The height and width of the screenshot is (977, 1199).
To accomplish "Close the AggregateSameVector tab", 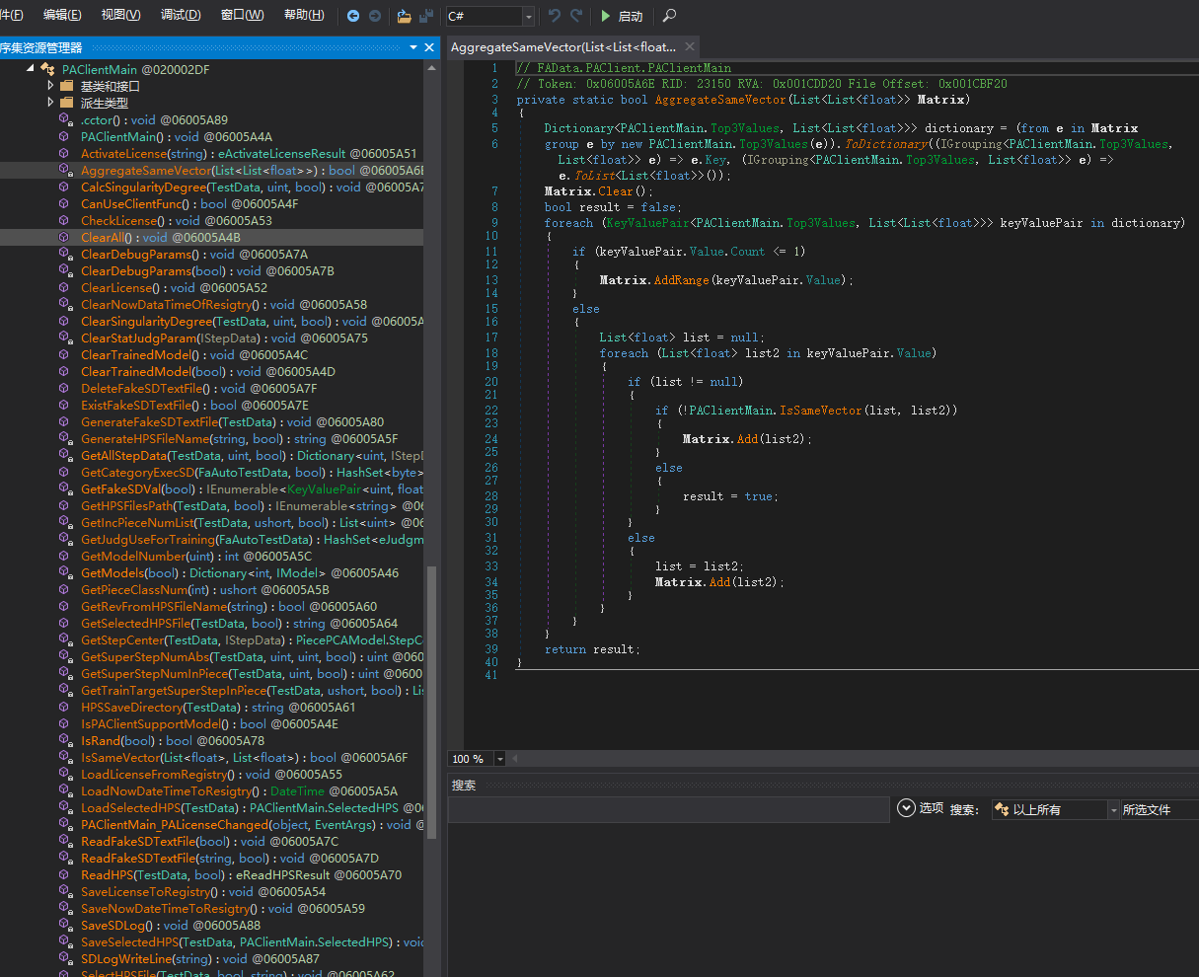I will [689, 46].
